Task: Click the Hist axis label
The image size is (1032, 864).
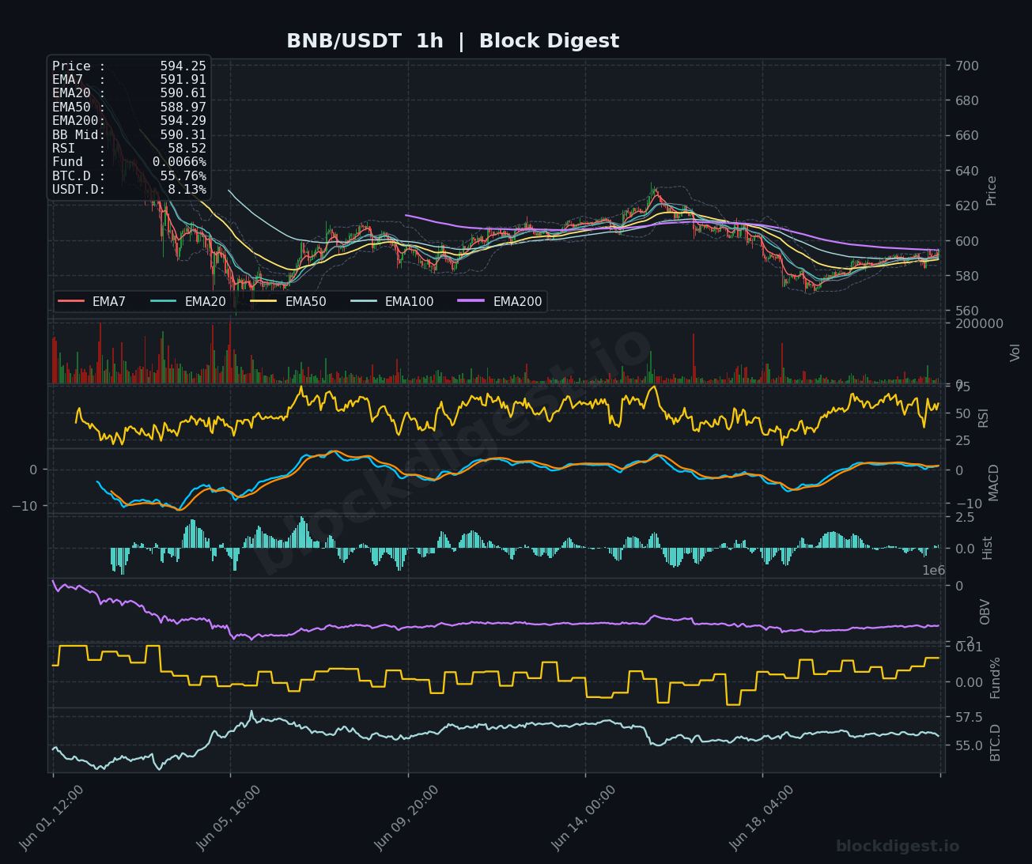Action: click(988, 548)
